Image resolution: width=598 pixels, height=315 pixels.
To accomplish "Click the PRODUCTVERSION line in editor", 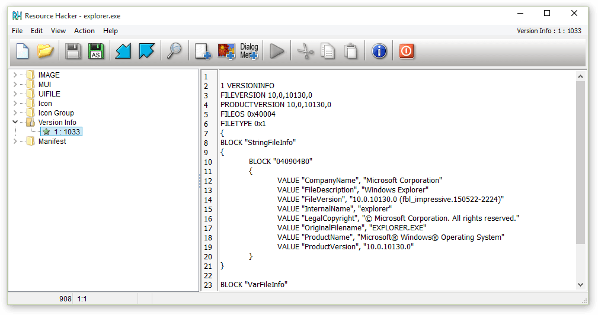I will pyautogui.click(x=276, y=105).
